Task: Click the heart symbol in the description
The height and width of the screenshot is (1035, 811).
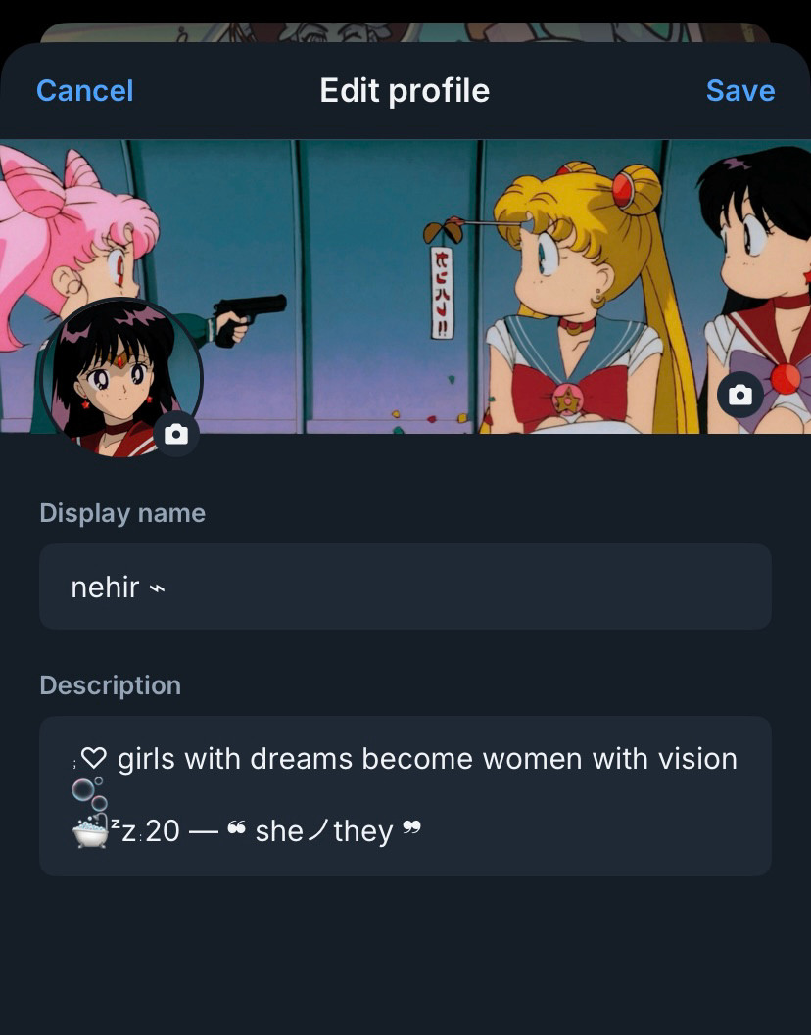Action: [x=94, y=759]
